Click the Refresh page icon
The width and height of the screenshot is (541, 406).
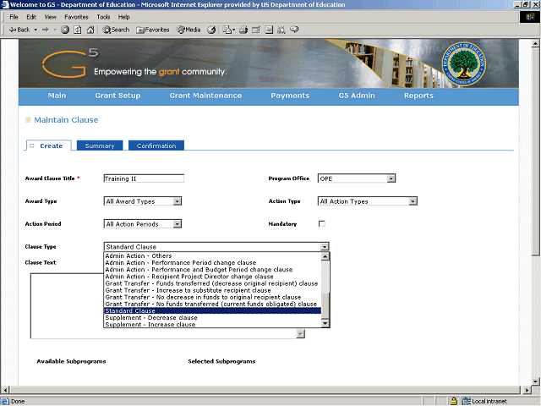coord(78,30)
